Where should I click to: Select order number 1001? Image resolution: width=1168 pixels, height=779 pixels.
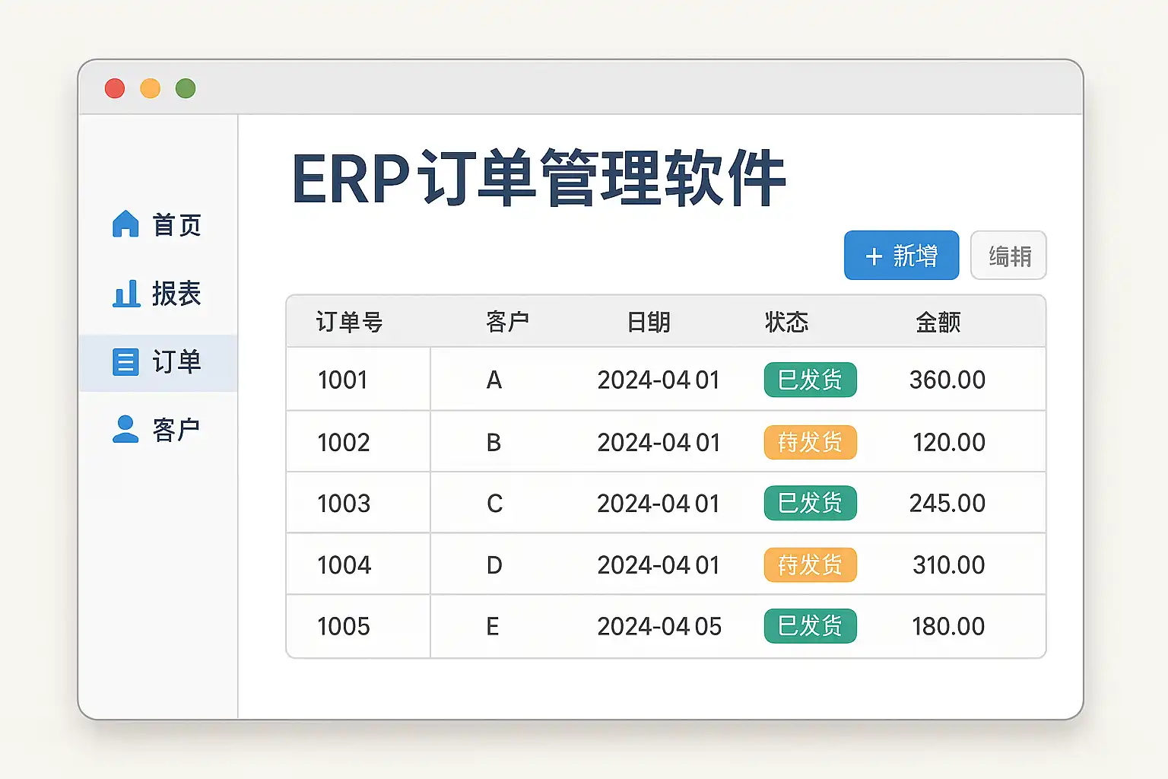point(343,380)
